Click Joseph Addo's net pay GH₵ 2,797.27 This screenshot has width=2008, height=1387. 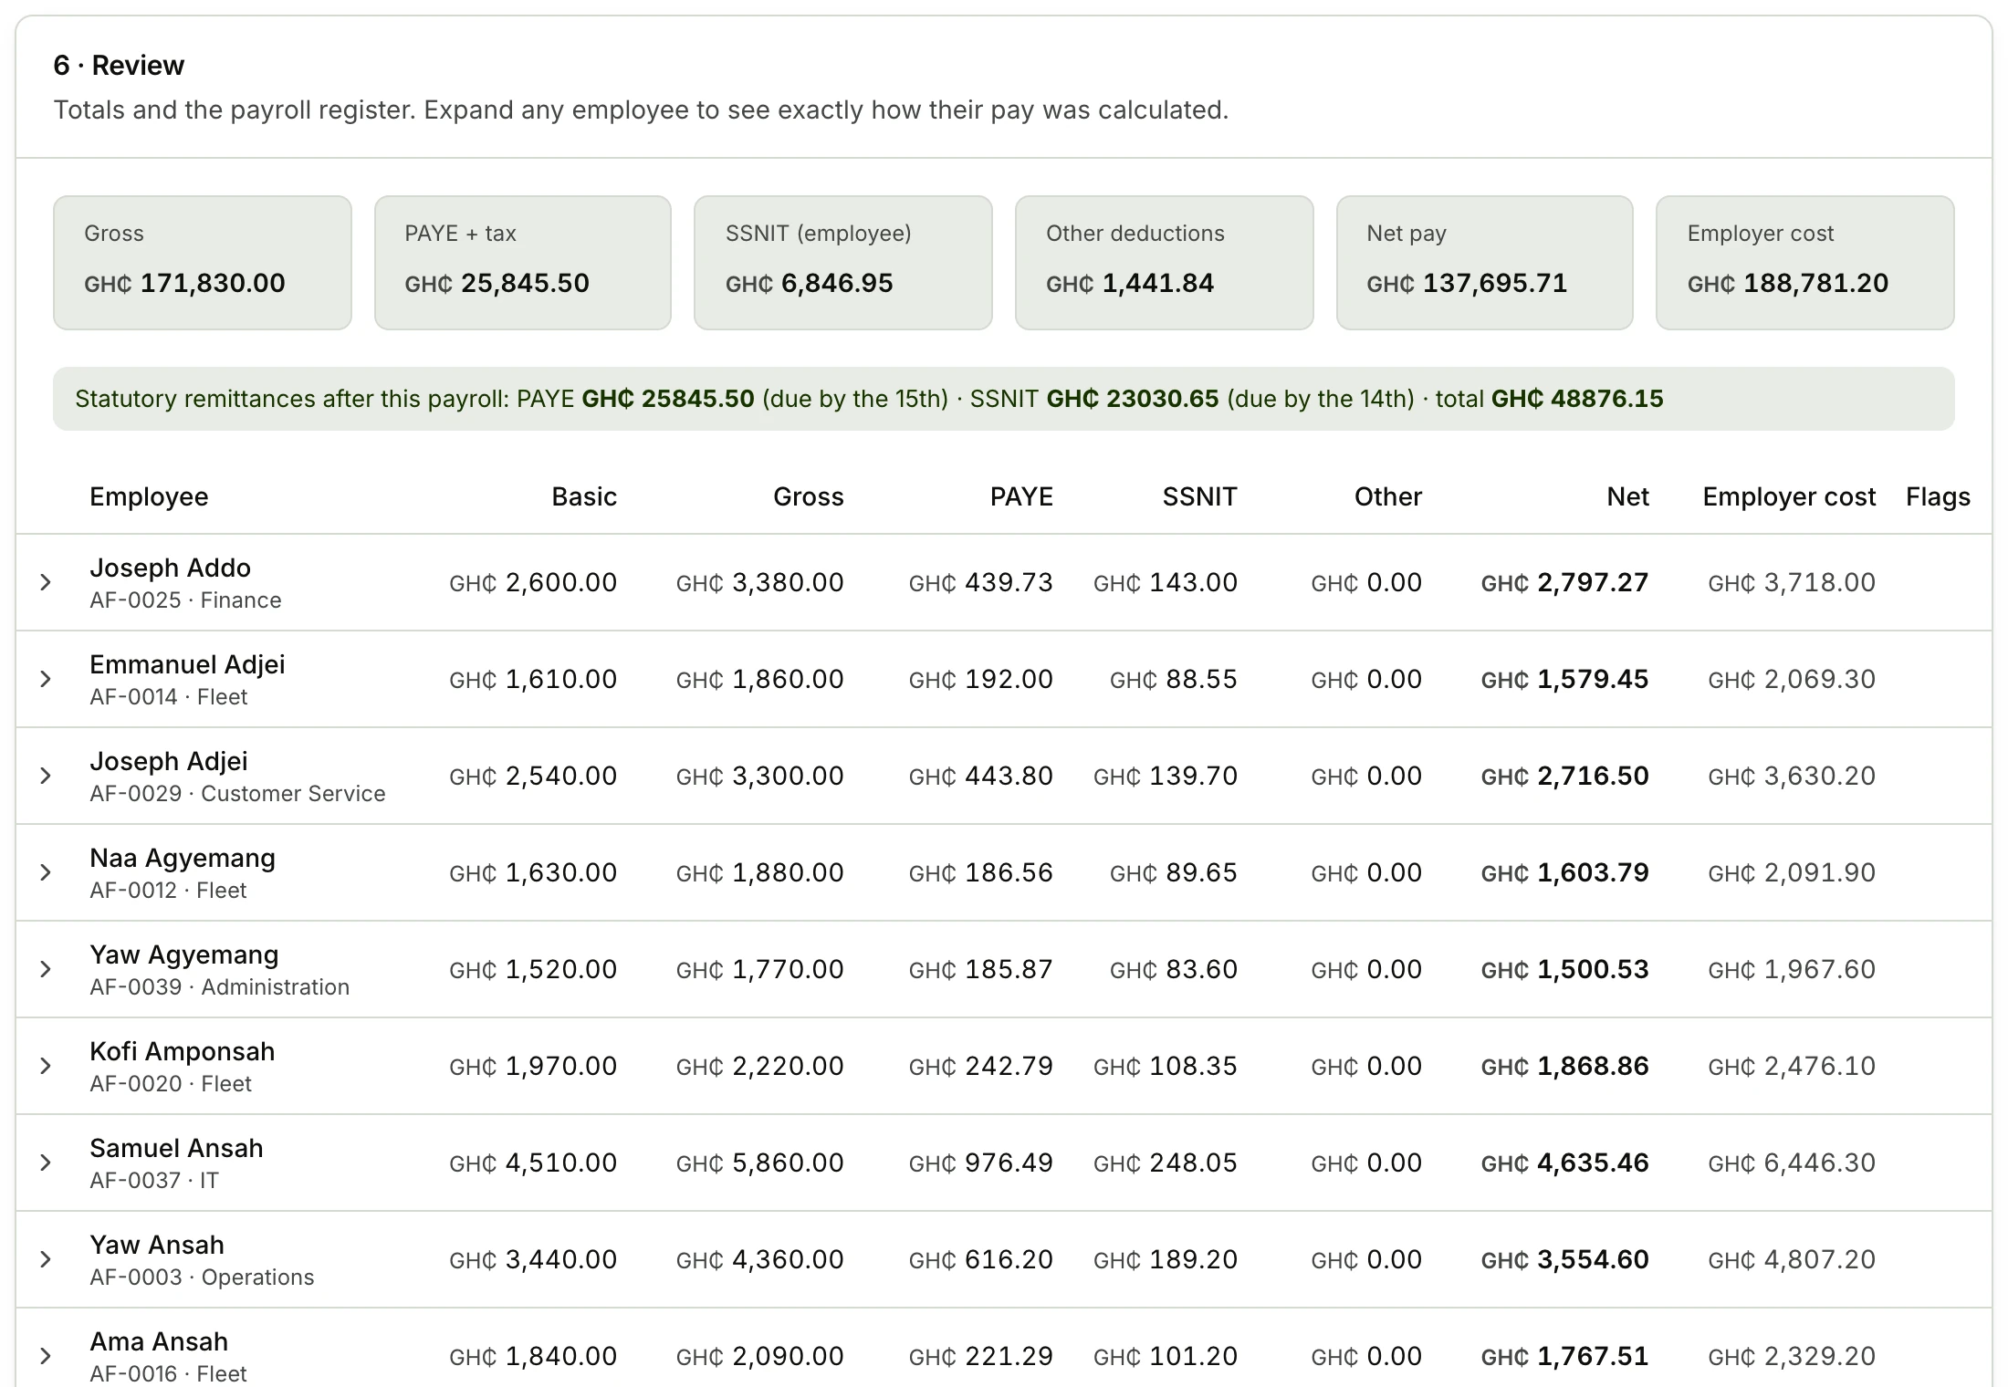coord(1564,582)
